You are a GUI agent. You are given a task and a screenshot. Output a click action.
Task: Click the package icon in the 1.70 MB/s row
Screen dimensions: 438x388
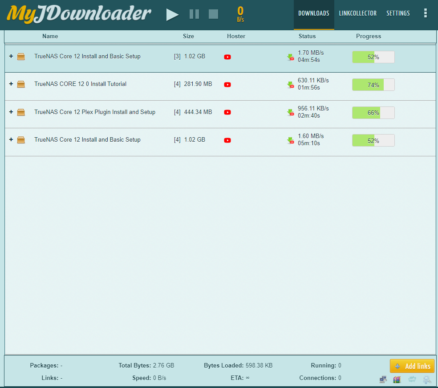point(21,57)
